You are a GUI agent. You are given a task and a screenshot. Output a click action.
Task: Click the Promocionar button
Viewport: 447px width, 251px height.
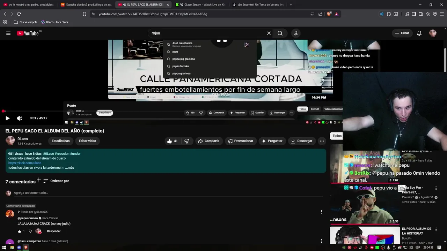point(240,141)
